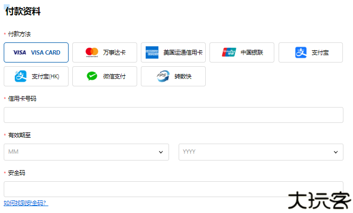Screen dimensions: 353x213
Task: Select the VISA CARD payment option
Action: [x=36, y=52]
